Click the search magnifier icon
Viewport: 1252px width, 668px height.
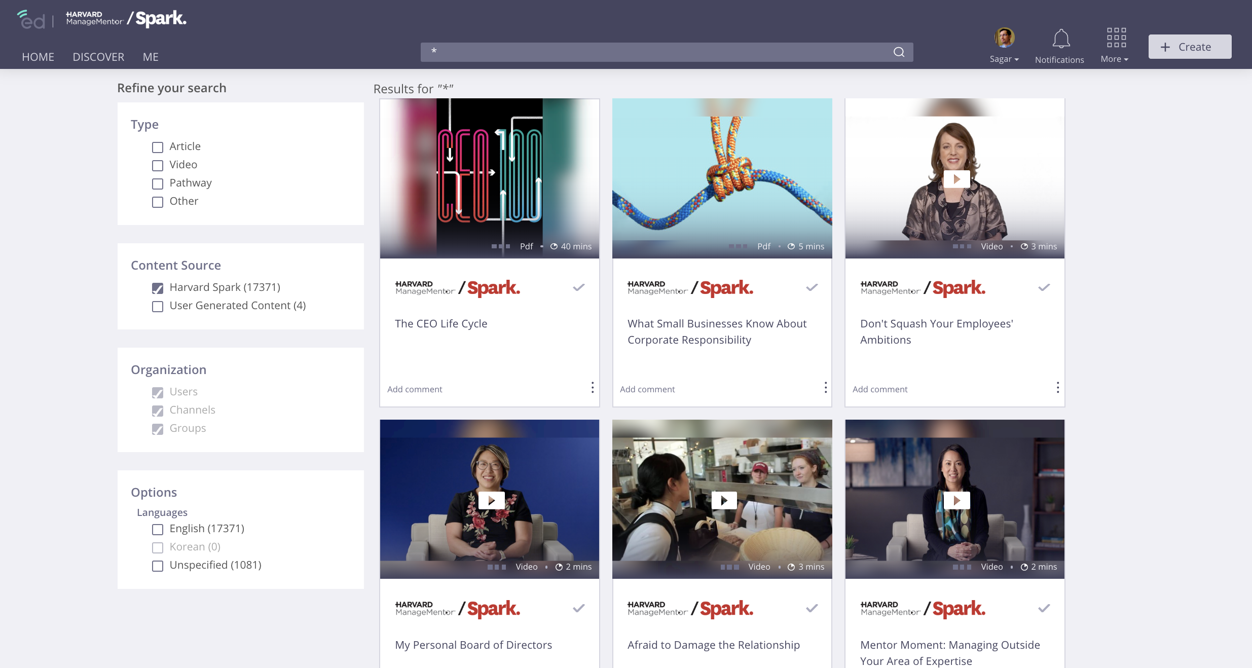[x=899, y=52]
